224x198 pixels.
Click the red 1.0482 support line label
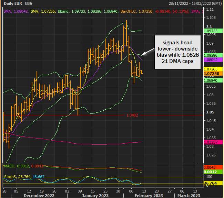(x=132, y=115)
